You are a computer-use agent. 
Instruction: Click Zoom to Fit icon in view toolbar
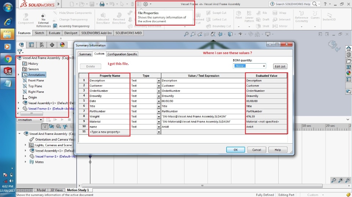click(x=186, y=34)
